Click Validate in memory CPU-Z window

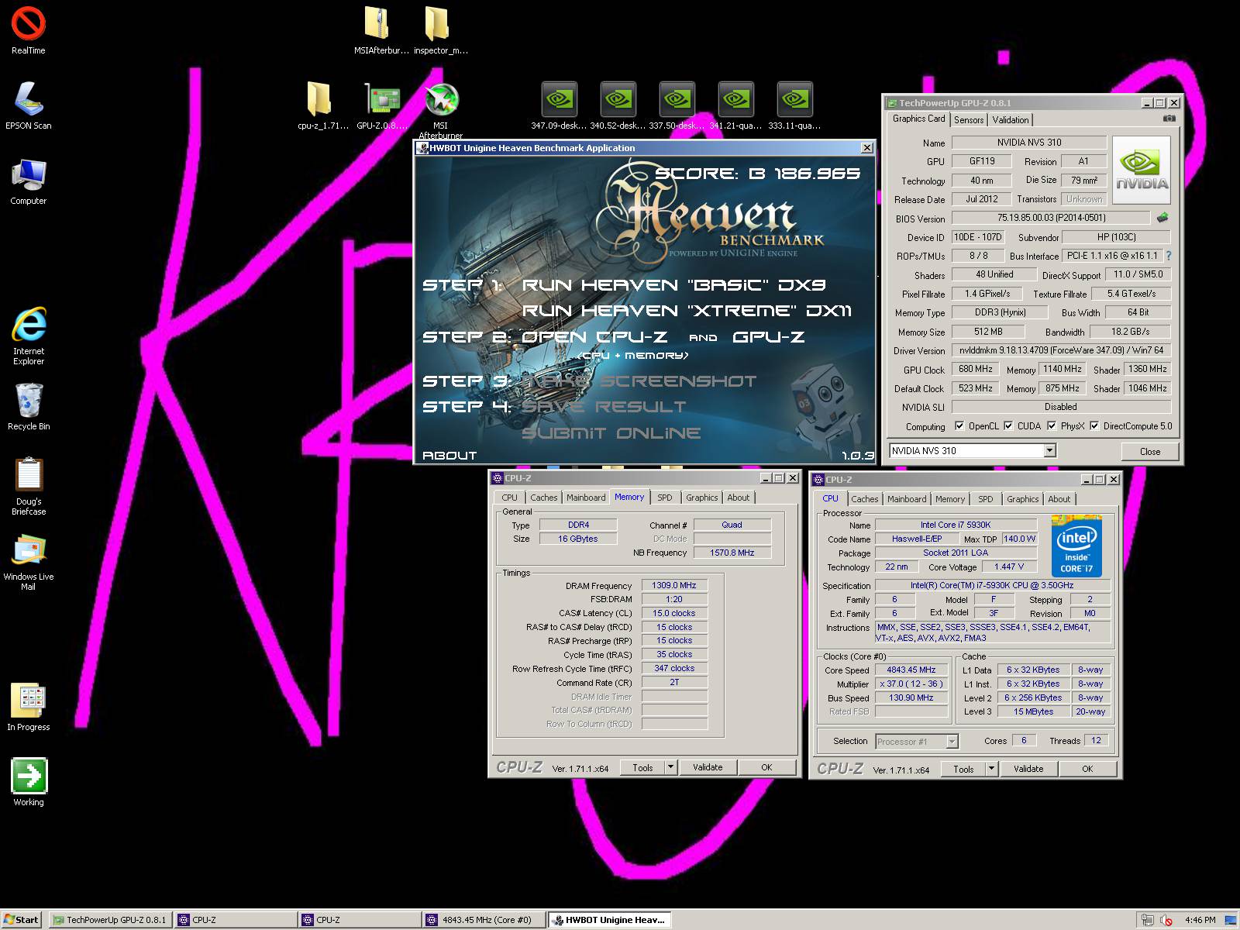tap(708, 767)
